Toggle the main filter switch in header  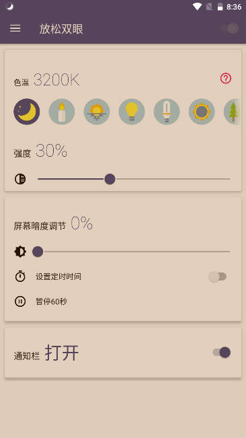pos(230,28)
